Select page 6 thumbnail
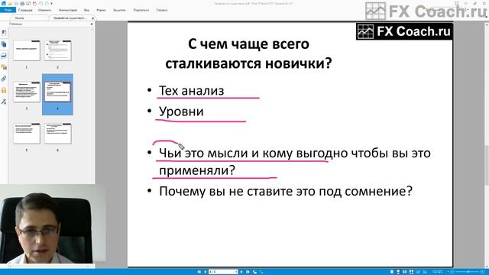The width and height of the screenshot is (489, 275). 58,134
